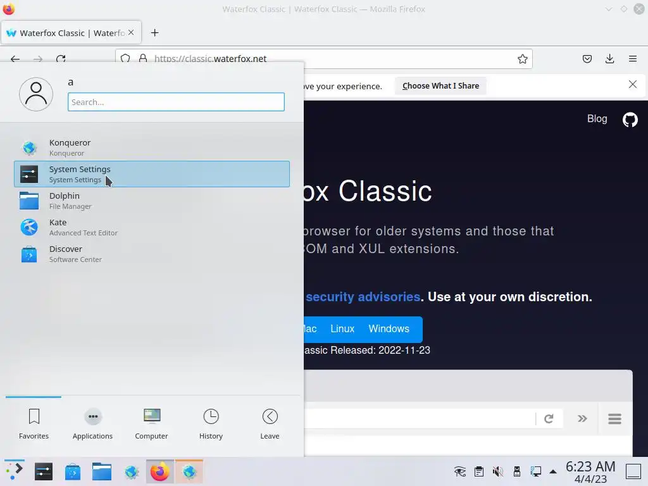Activate the running Konqueror task in the taskbar
Viewport: 648px width, 486px height.
coord(189,471)
